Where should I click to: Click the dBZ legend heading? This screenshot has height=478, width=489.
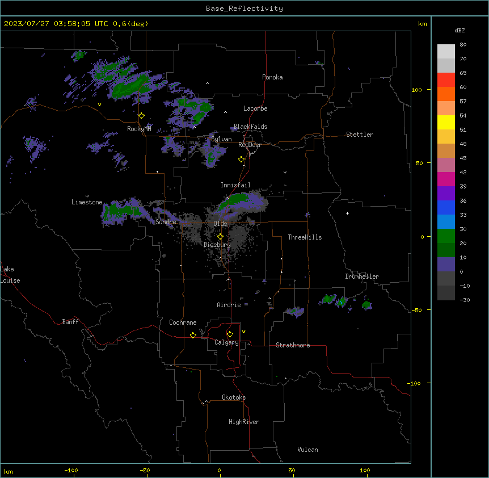point(460,30)
